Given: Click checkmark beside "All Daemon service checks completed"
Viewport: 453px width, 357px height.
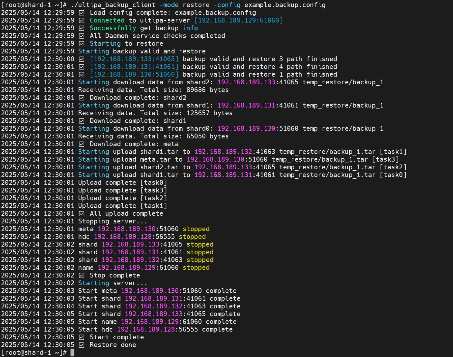Looking at the screenshot, I should click(82, 36).
